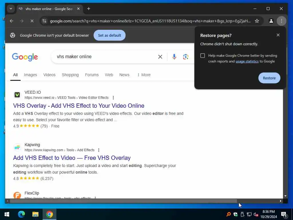Image resolution: width=293 pixels, height=220 pixels.
Task: Switch to the Videos tab
Action: pos(49,75)
